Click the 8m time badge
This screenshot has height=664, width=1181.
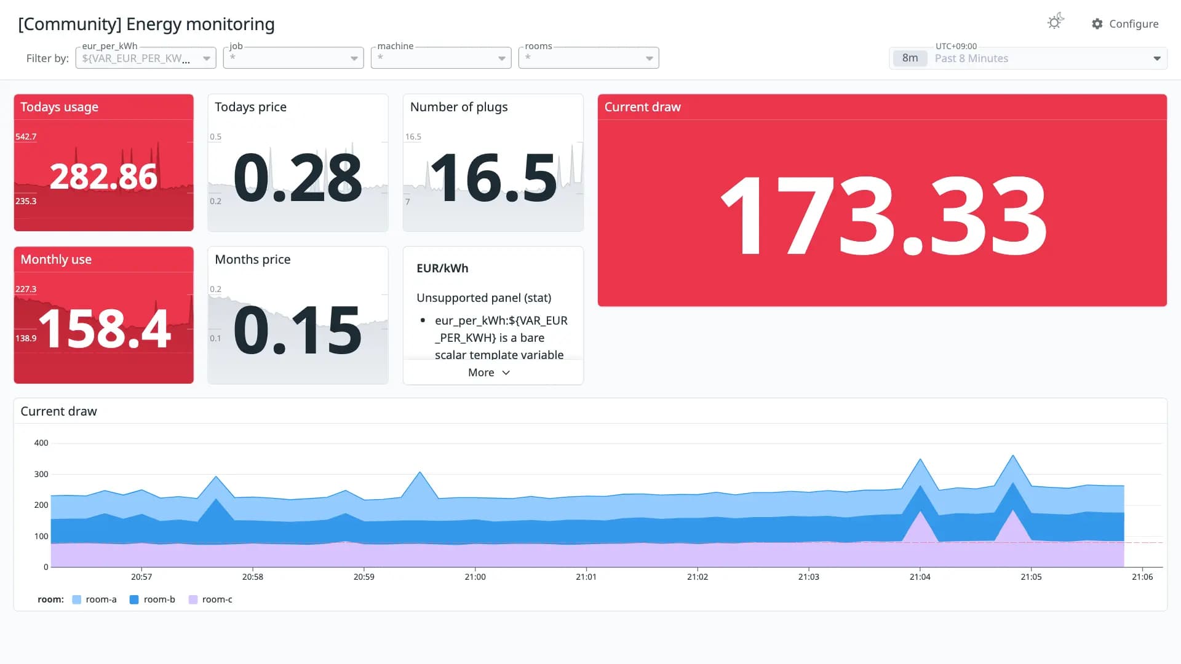[910, 58]
